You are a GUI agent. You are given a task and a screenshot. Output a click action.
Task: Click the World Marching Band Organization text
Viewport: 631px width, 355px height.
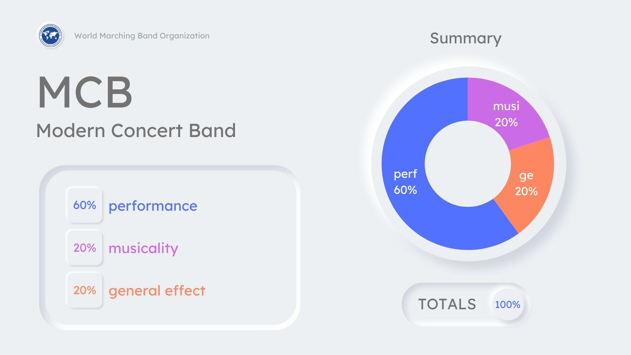[x=142, y=36]
